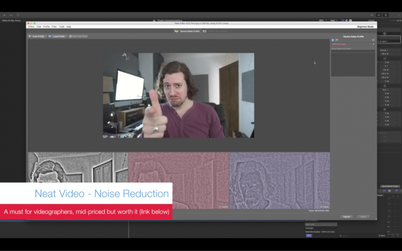Open the Tools menu

(62, 27)
